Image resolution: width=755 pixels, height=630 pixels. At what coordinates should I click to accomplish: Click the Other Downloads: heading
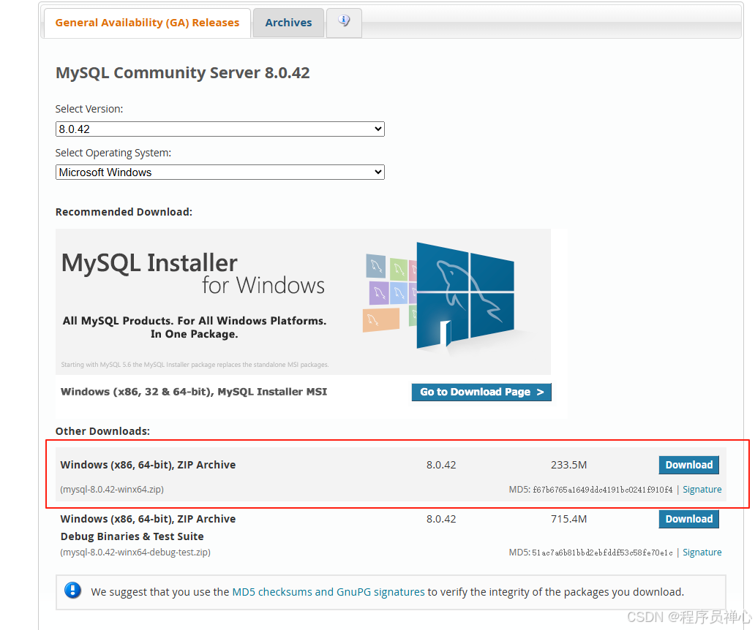click(x=102, y=431)
